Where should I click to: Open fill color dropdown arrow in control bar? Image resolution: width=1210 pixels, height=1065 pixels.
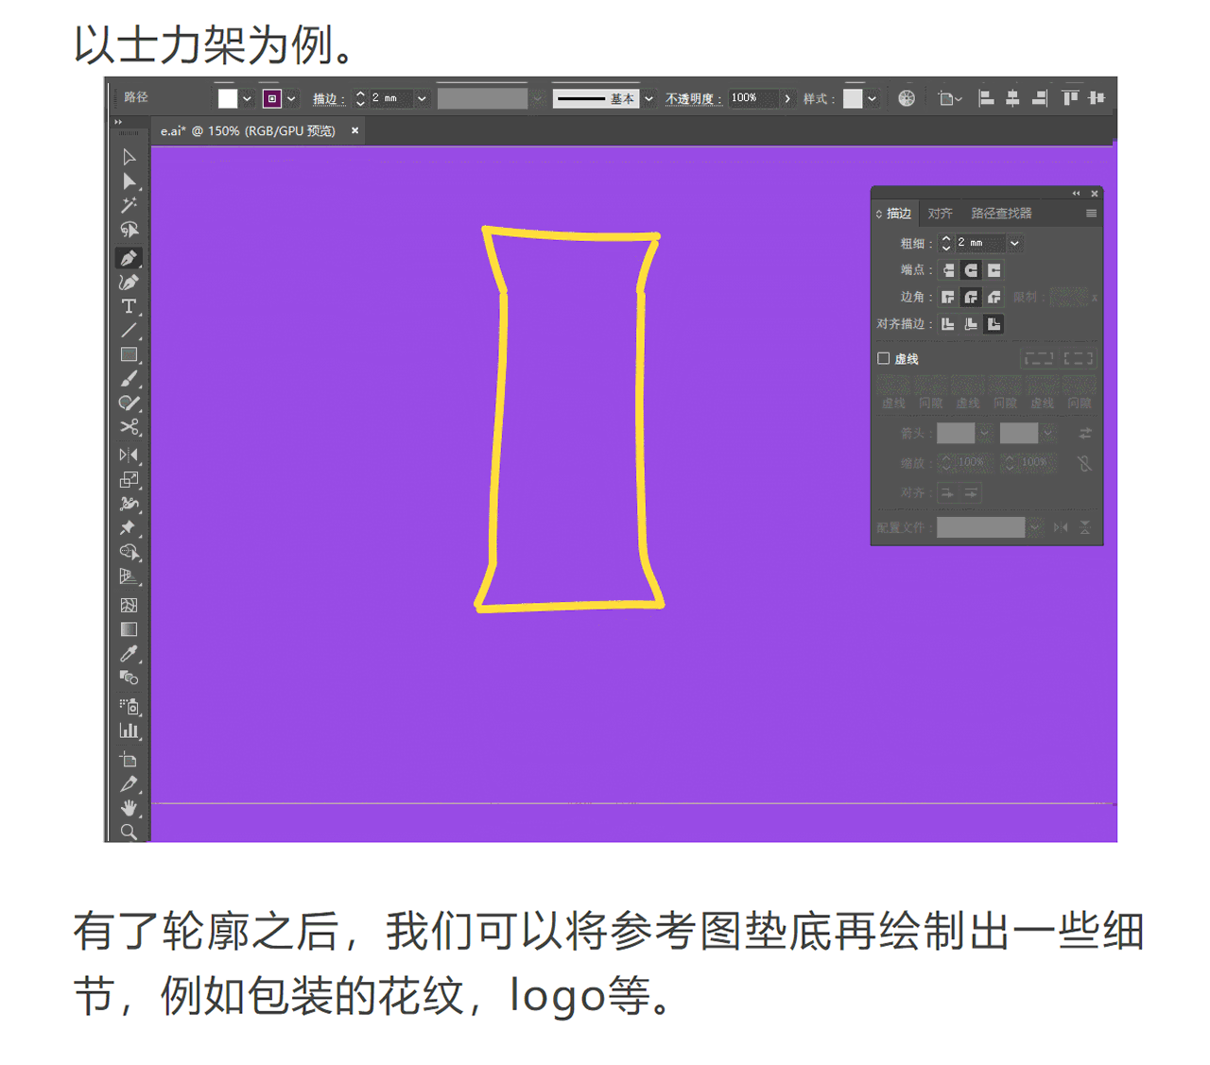pos(247,98)
